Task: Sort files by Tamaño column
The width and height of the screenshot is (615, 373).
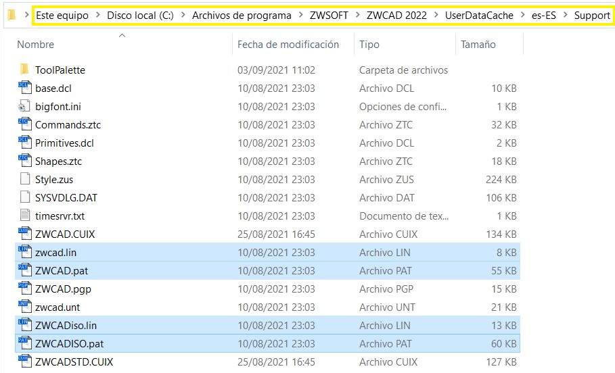Action: pos(478,45)
